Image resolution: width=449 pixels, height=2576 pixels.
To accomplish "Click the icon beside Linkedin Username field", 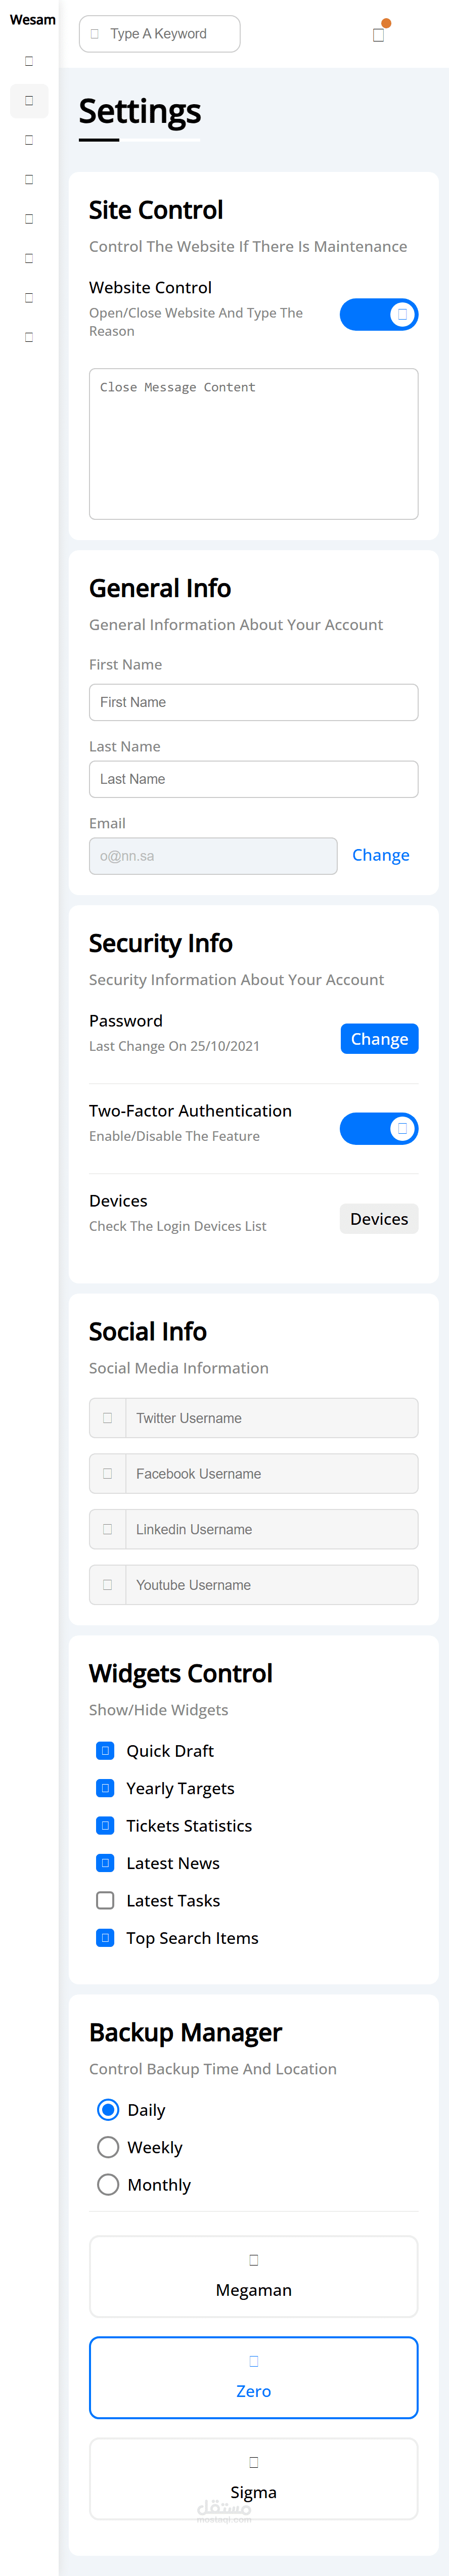I will [x=107, y=1529].
